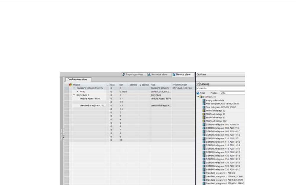
Task: Select SIEMENS telegram 220, PZD-10/10 entry
Action: click(223, 170)
